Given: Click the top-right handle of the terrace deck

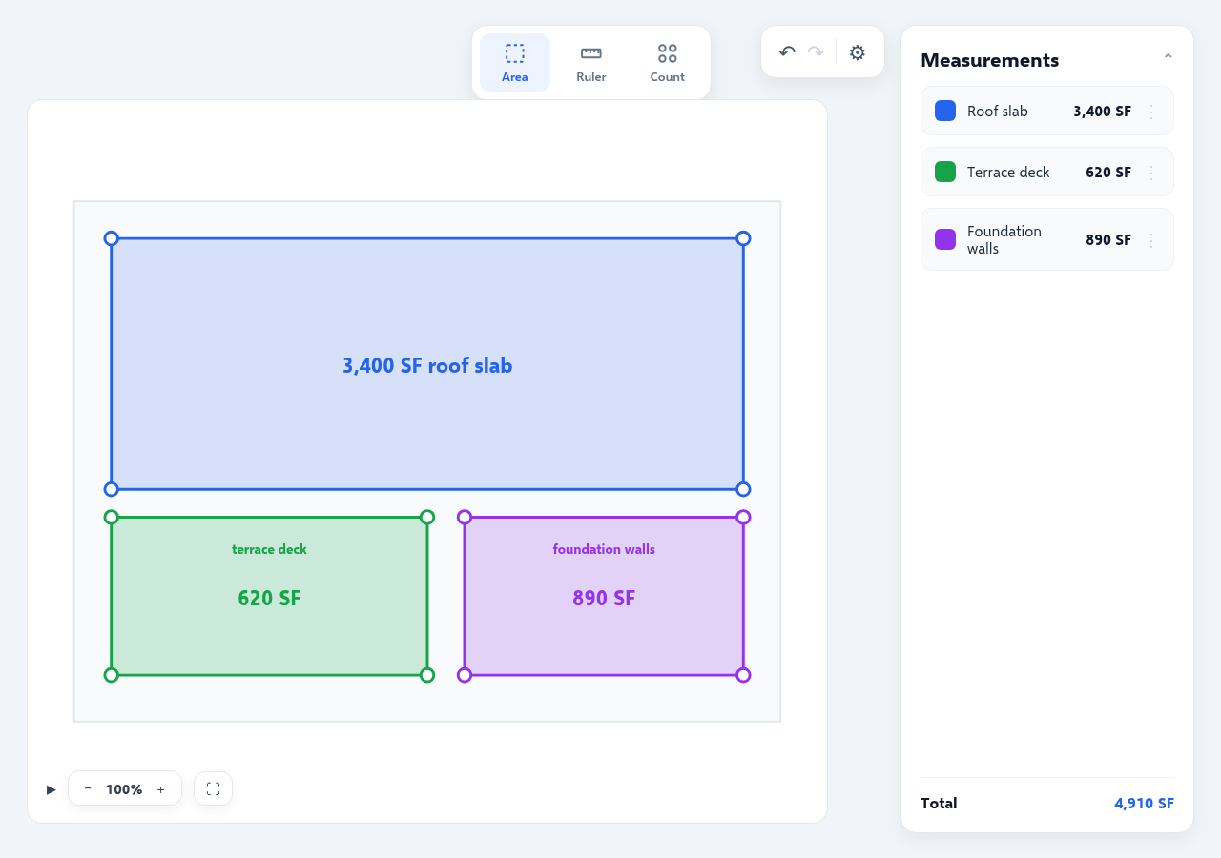Looking at the screenshot, I should [x=427, y=518].
